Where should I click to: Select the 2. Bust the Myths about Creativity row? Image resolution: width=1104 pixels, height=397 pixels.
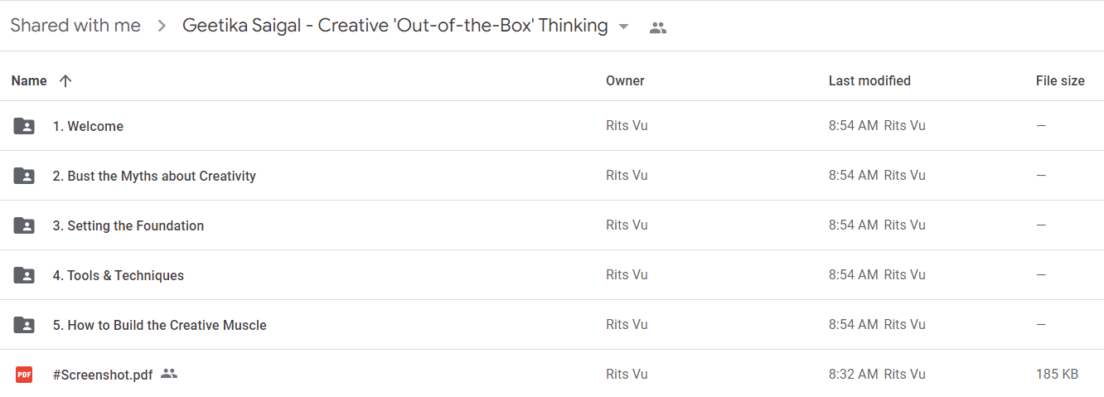tap(552, 176)
